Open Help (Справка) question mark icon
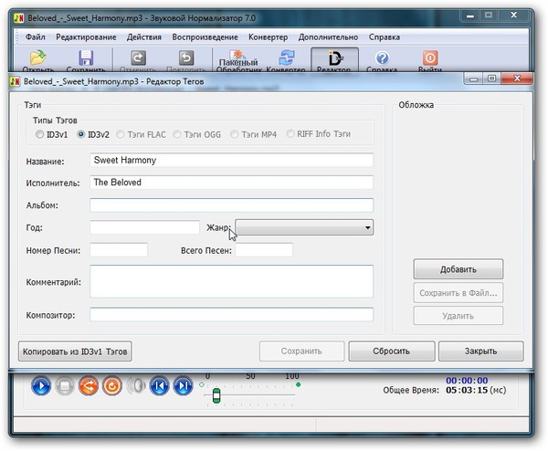Image resolution: width=548 pixels, height=451 pixels. pyautogui.click(x=382, y=60)
